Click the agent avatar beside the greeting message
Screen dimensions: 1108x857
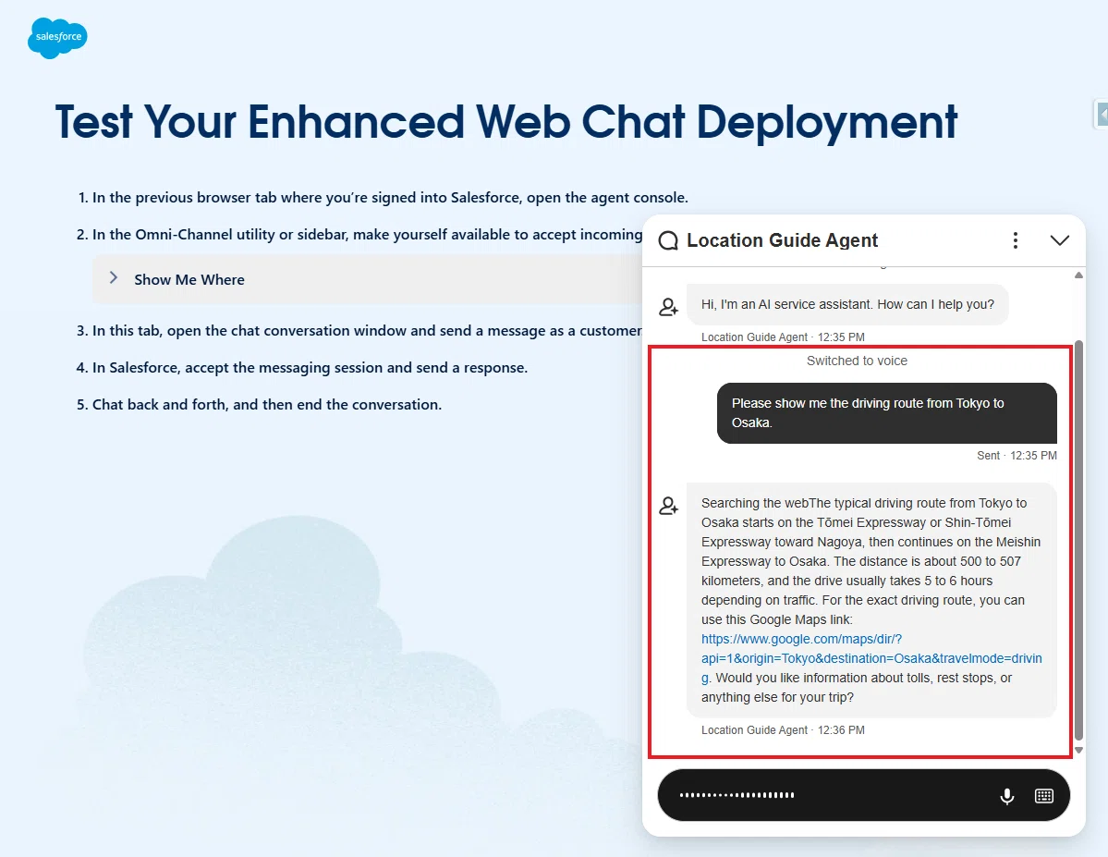(x=668, y=306)
